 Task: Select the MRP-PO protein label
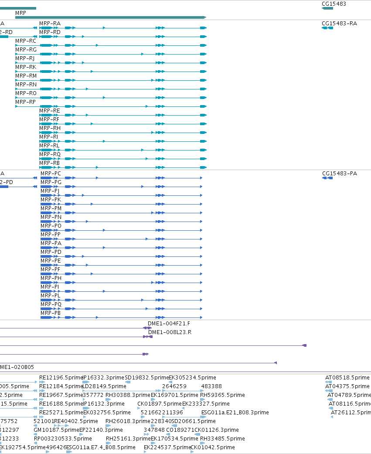click(51, 225)
